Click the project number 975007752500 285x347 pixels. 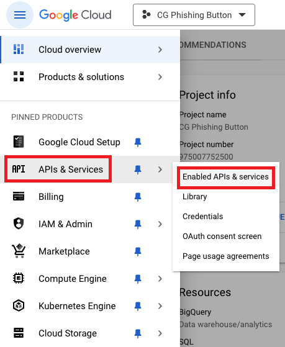click(206, 156)
